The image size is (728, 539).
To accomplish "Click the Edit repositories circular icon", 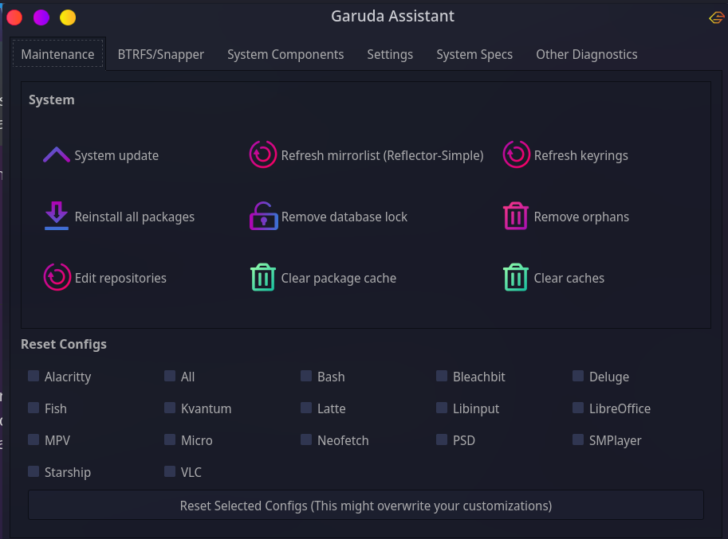I will point(57,277).
